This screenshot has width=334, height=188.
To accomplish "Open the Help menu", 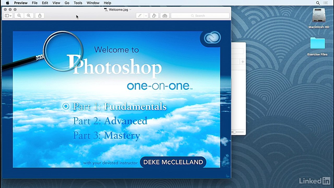I will click(108, 3).
